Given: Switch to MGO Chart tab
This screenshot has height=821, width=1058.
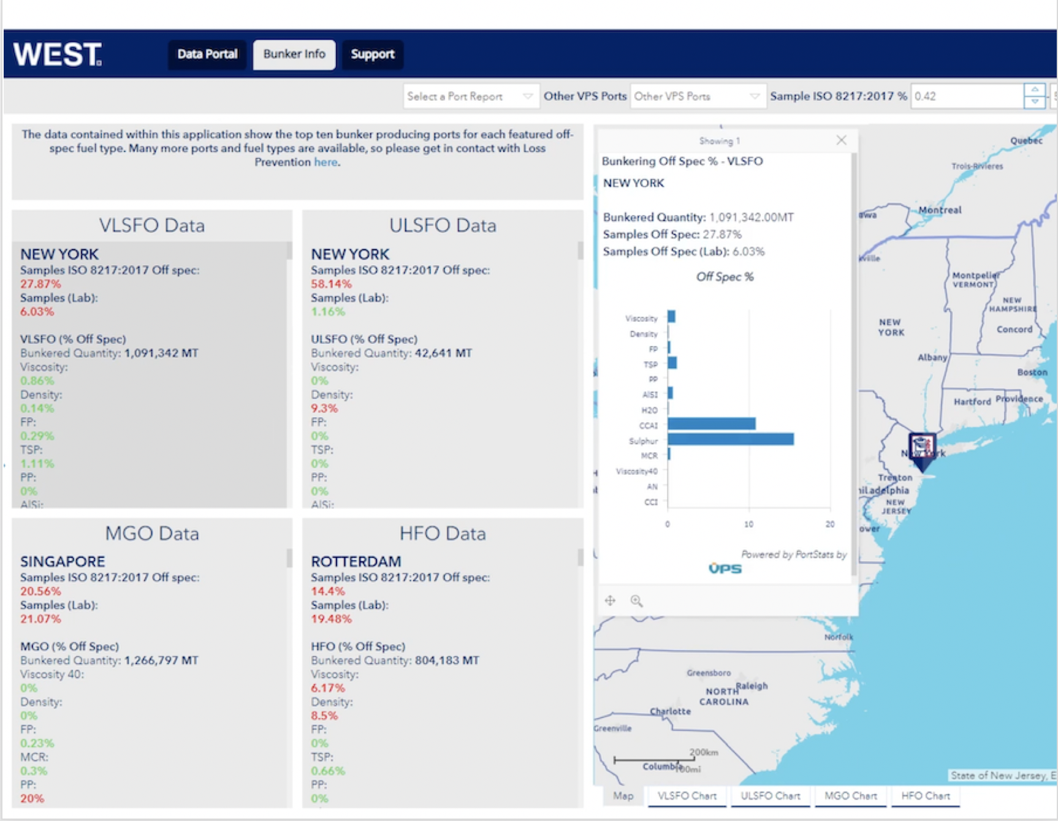Looking at the screenshot, I should [x=851, y=795].
